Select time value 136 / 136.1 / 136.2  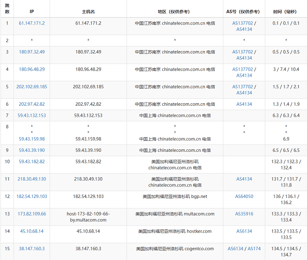(286, 199)
